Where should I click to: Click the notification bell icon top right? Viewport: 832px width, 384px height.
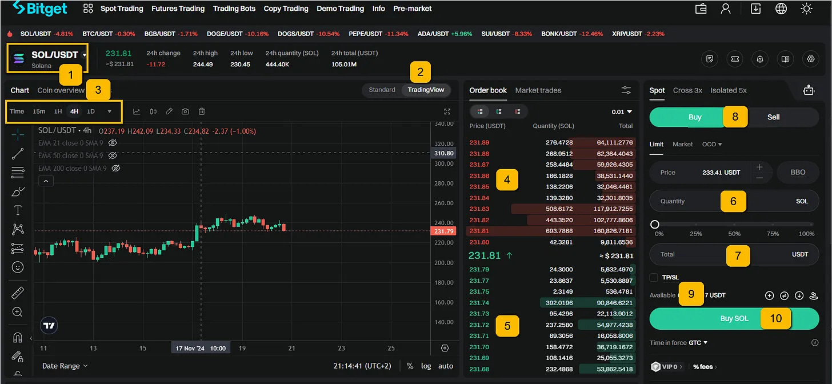[x=760, y=59]
